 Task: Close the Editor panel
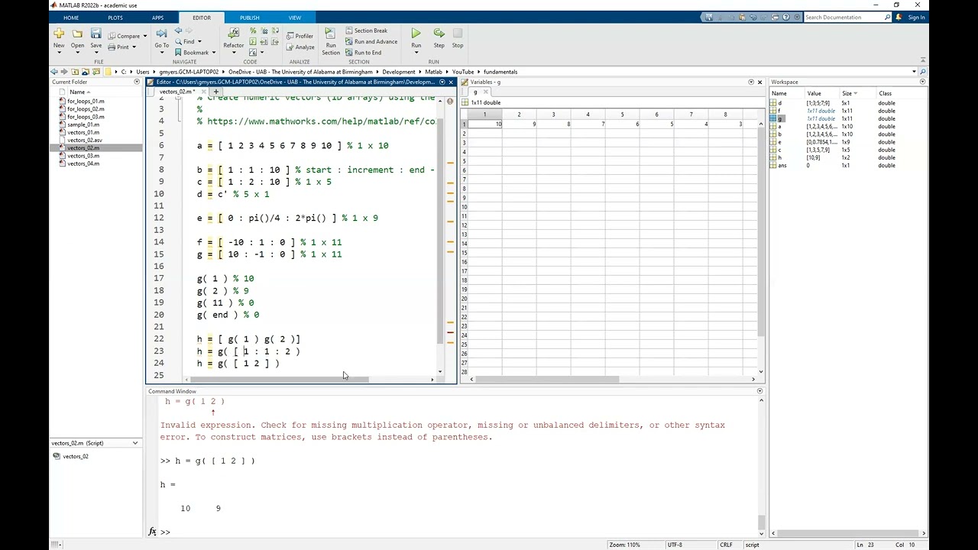[451, 82]
